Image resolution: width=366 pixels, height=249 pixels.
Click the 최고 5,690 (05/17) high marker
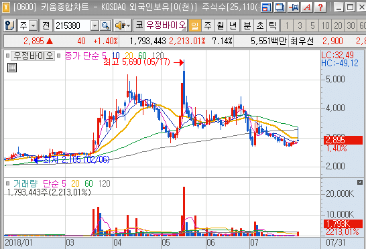[137, 62]
